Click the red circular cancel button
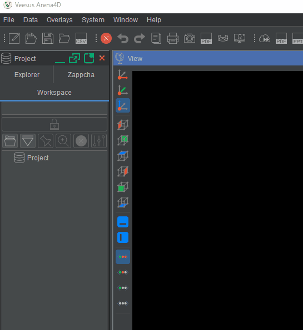This screenshot has width=303, height=330. tap(106, 38)
